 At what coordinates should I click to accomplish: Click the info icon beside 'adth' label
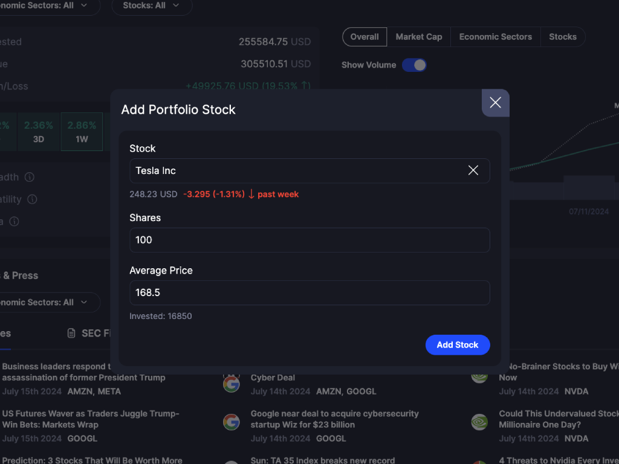[x=29, y=177]
